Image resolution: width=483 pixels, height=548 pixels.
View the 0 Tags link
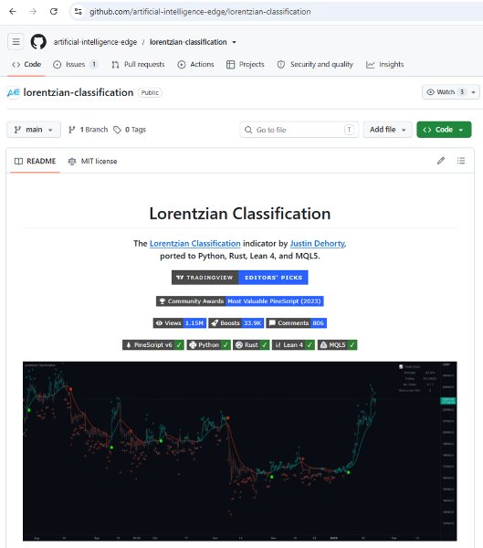[130, 130]
